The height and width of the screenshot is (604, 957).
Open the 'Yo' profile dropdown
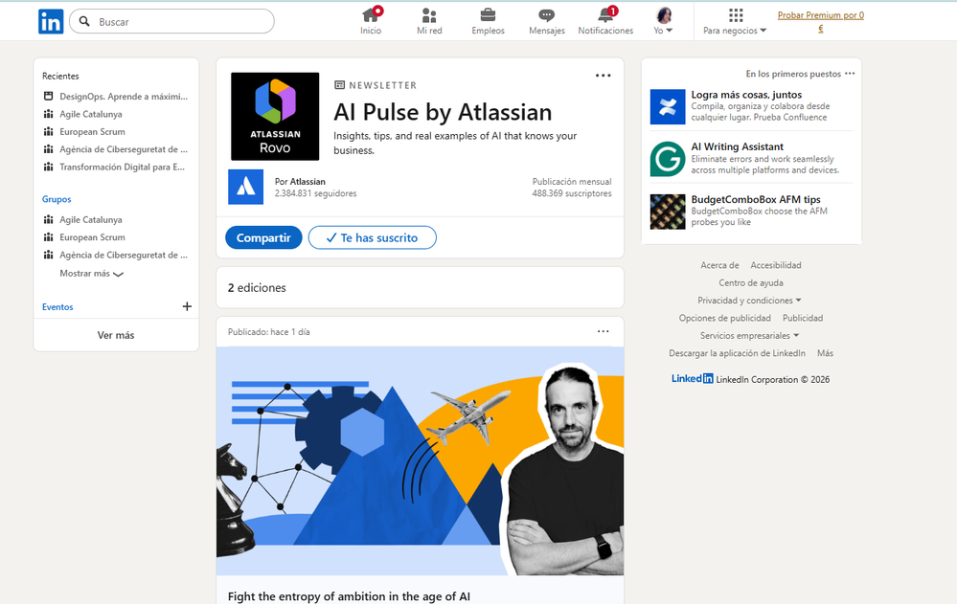663,21
